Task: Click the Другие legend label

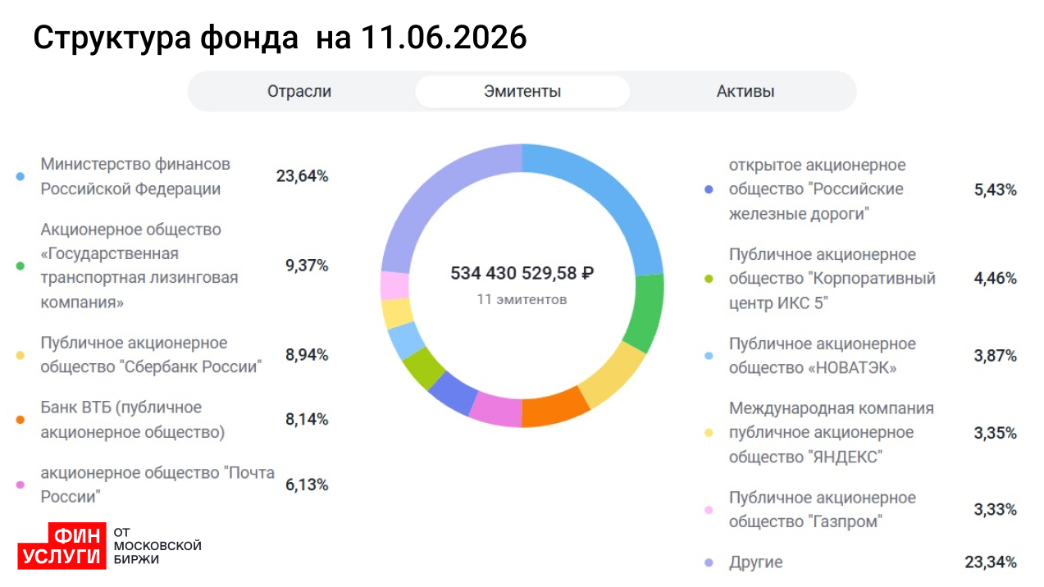Action: point(755,562)
